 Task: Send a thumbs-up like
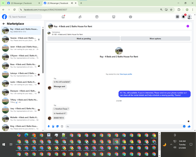[x=189, y=126]
